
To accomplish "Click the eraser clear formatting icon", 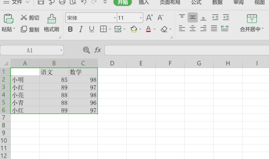I will click(164, 29).
